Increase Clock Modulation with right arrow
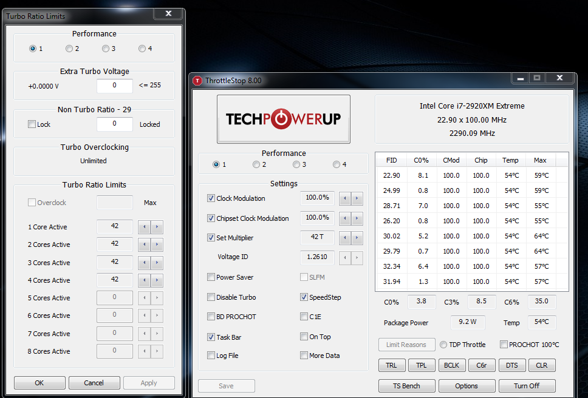The width and height of the screenshot is (588, 398). [357, 198]
